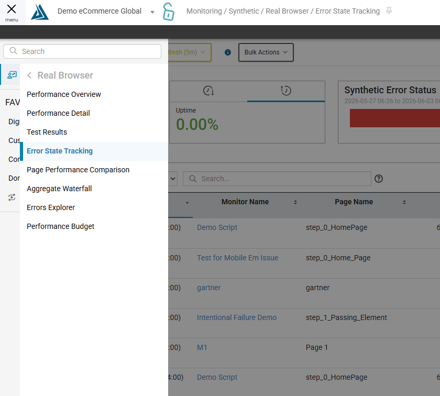Select the monitoring sidebar icon
Screen dimensions: 440x396
tap(12, 75)
